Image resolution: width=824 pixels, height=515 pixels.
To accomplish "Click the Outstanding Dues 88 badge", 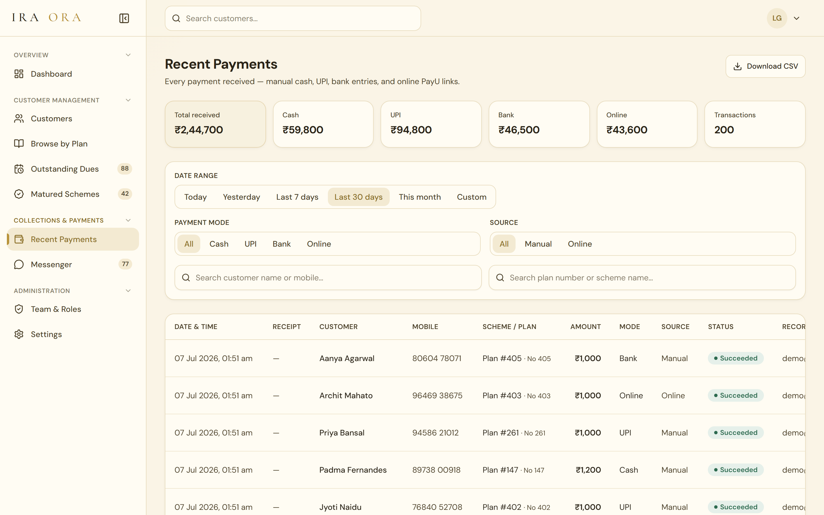I will [125, 169].
